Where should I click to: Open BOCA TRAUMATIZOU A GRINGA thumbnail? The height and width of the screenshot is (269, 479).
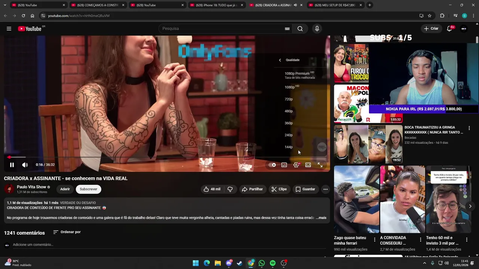point(368,144)
